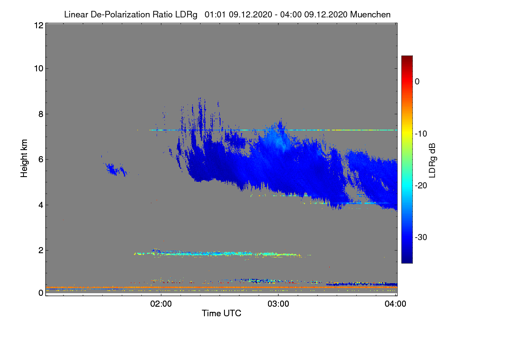
Task: Click the 4 km height tick label
Action: click(40, 205)
